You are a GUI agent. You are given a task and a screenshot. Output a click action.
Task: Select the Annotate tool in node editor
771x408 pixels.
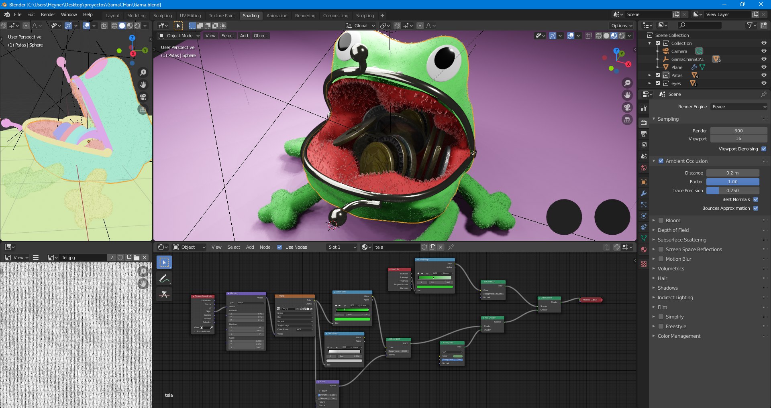pyautogui.click(x=164, y=278)
